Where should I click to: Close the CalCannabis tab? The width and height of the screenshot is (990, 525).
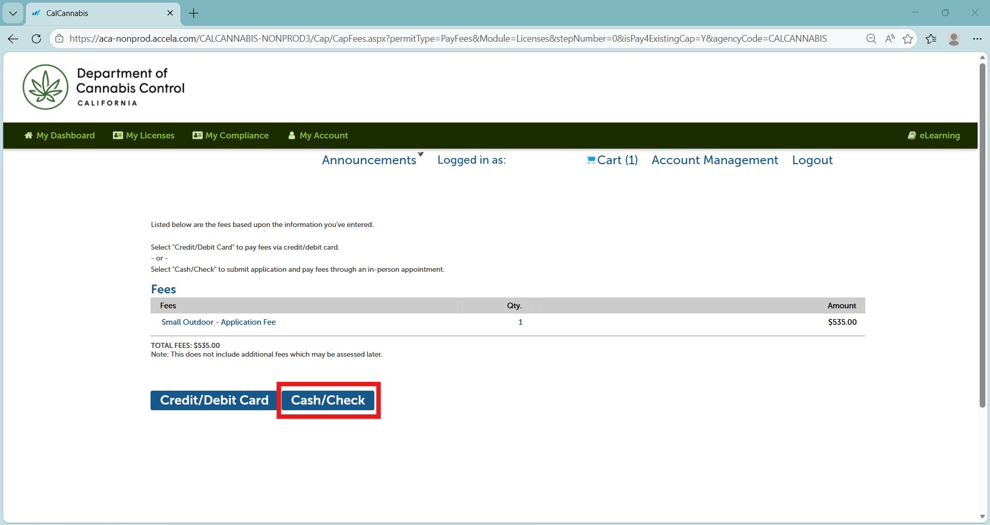pos(170,13)
